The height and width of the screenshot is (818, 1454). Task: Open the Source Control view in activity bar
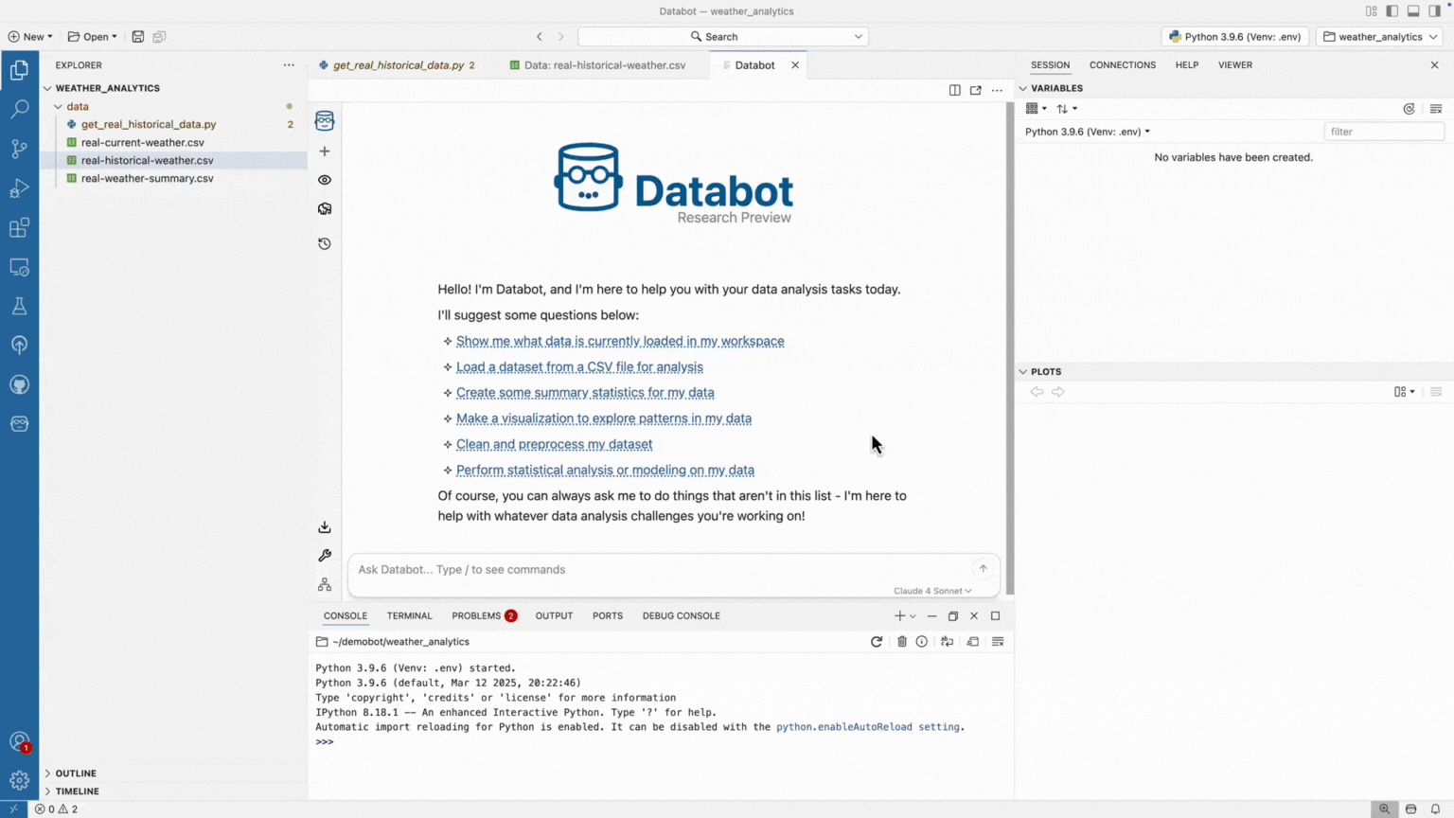(x=19, y=149)
